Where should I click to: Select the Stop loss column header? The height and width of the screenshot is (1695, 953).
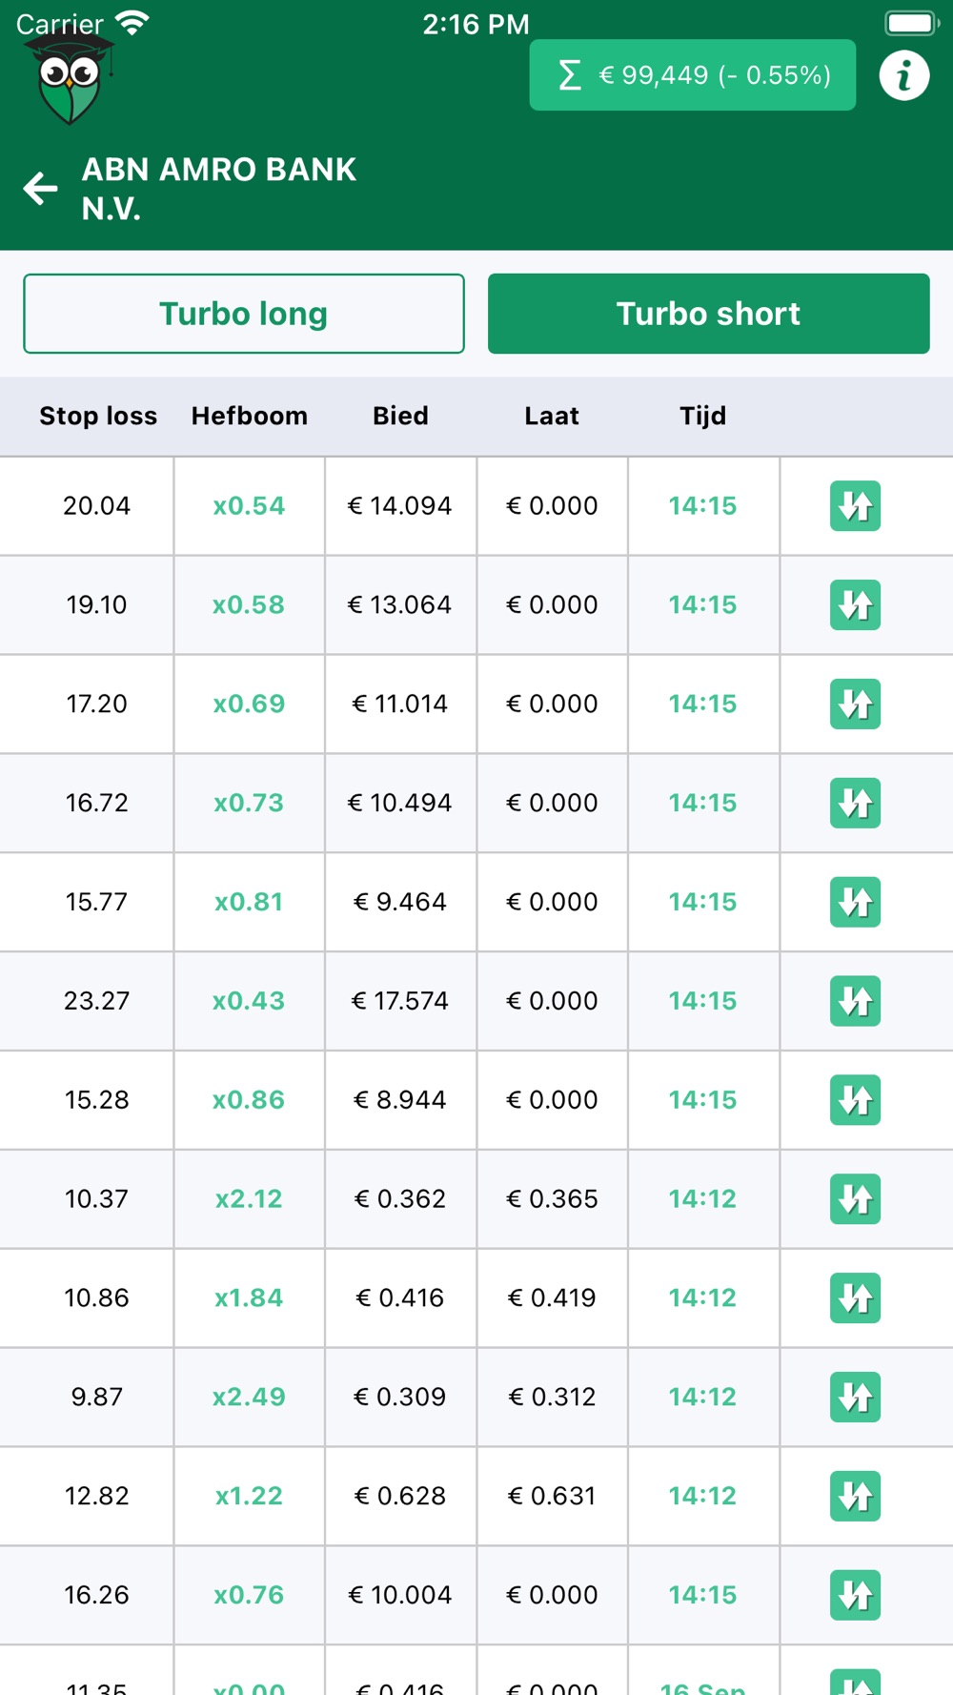point(98,416)
